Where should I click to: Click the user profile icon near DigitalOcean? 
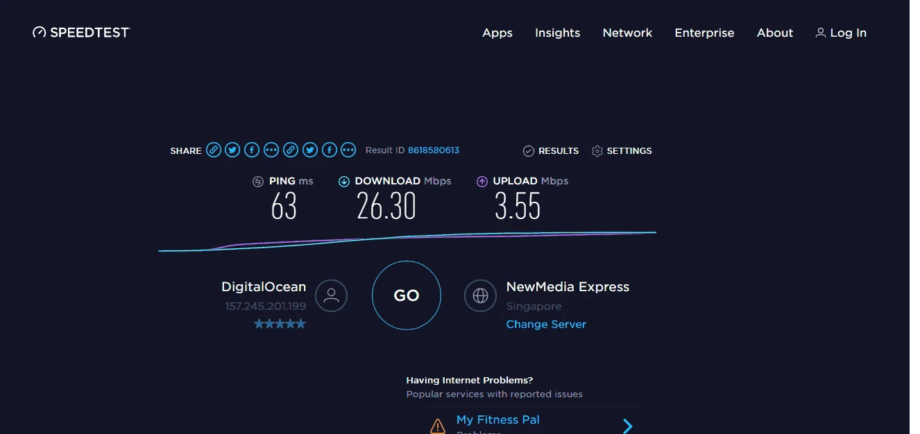[x=331, y=296]
